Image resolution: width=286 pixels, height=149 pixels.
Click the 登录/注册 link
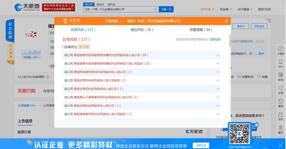(x=264, y=9)
